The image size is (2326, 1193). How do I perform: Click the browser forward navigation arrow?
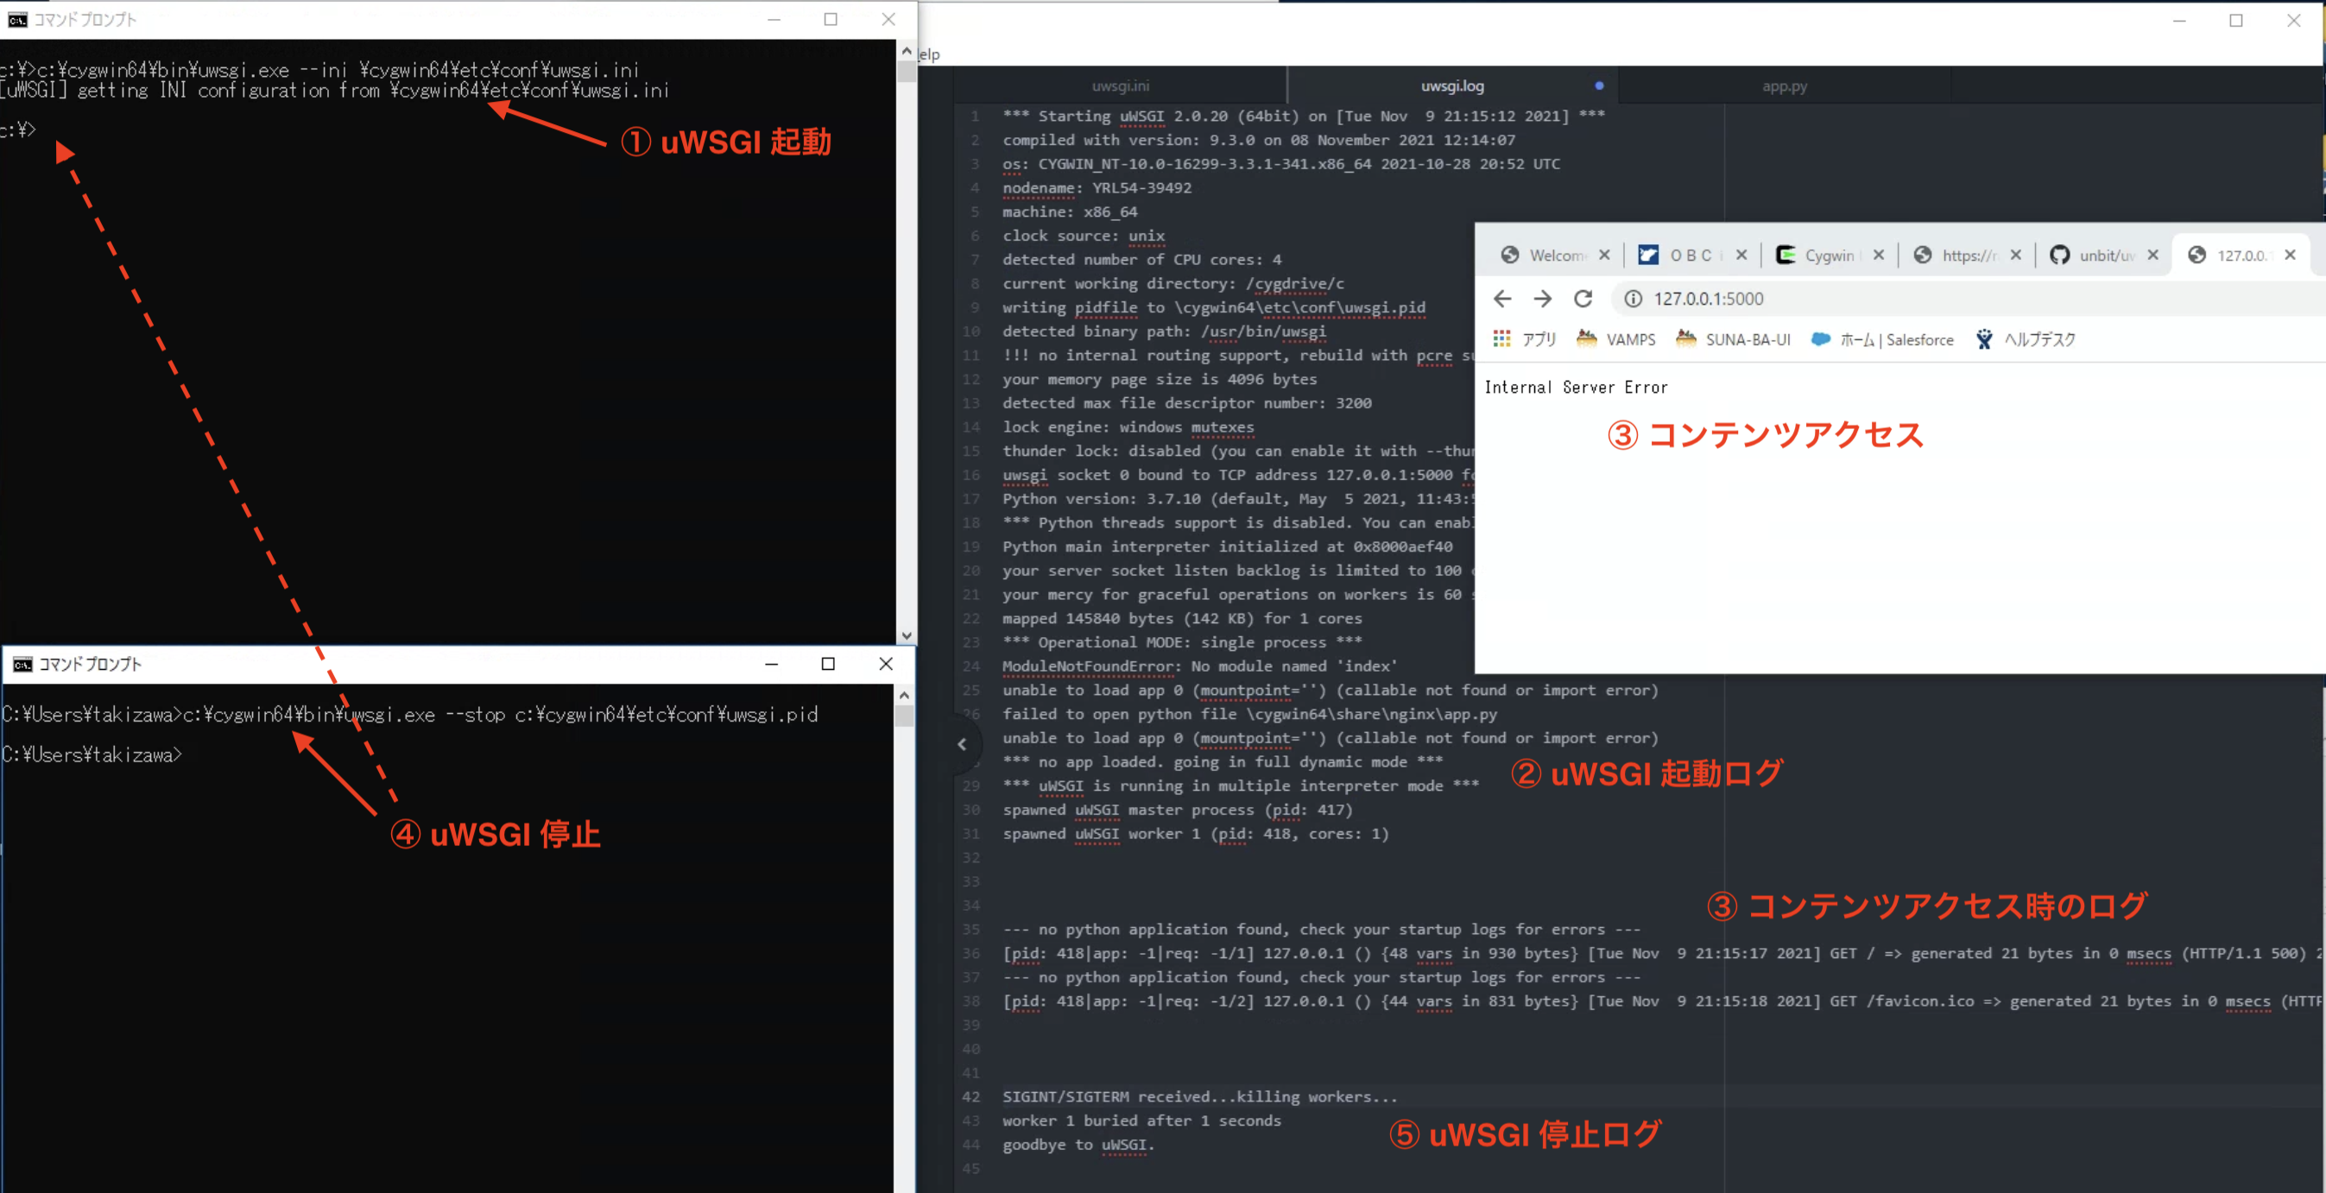pyautogui.click(x=1542, y=298)
